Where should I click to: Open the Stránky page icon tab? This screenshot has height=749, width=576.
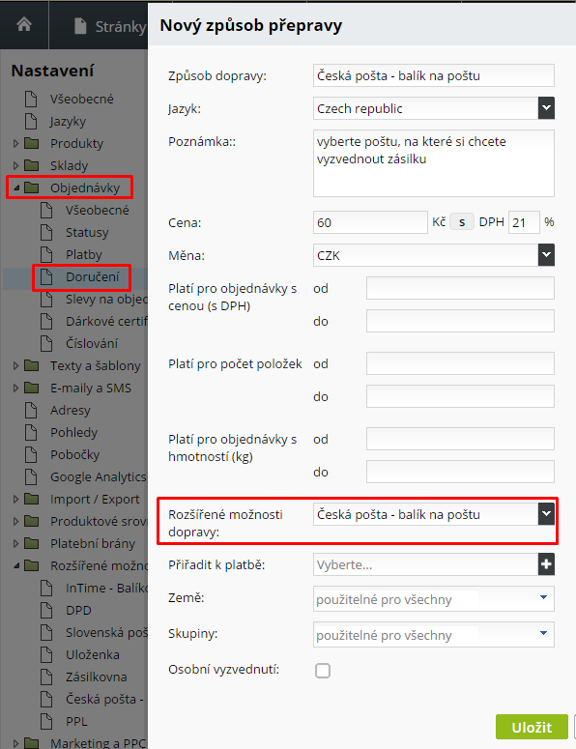tap(81, 26)
